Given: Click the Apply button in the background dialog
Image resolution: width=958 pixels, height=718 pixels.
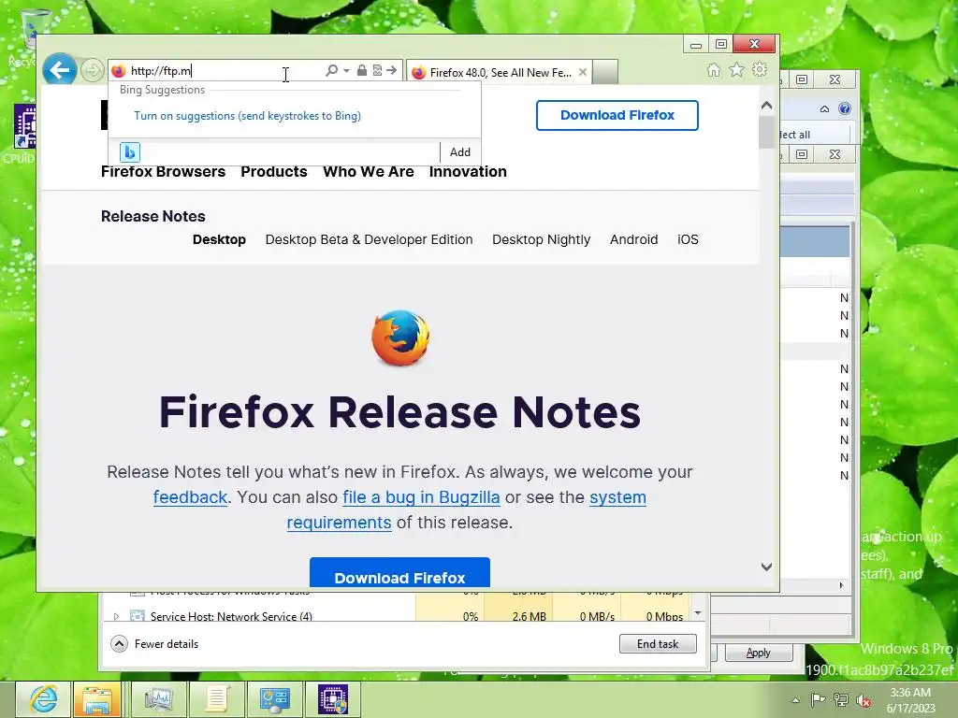Looking at the screenshot, I should coord(758,653).
